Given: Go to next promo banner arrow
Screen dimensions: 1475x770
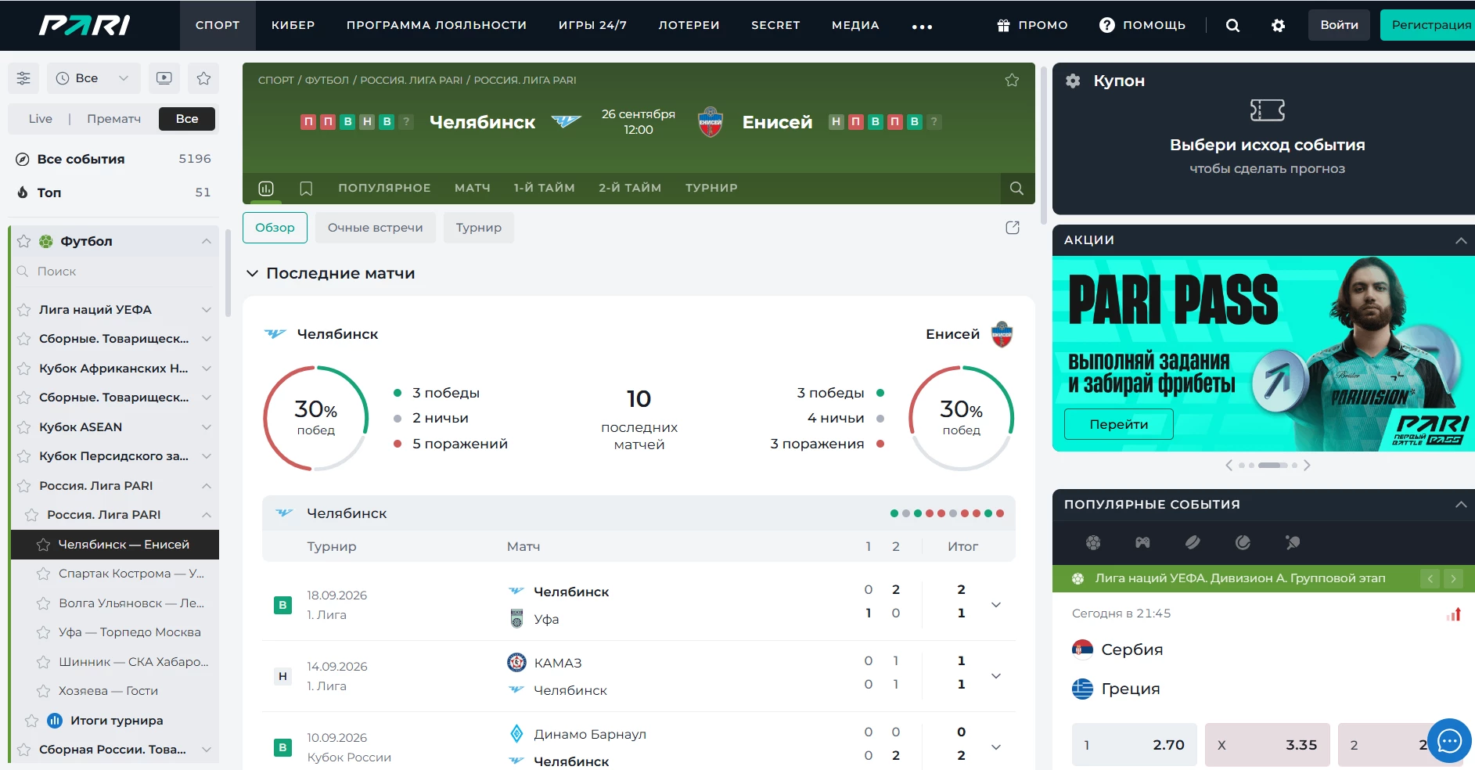Looking at the screenshot, I should pos(1307,466).
